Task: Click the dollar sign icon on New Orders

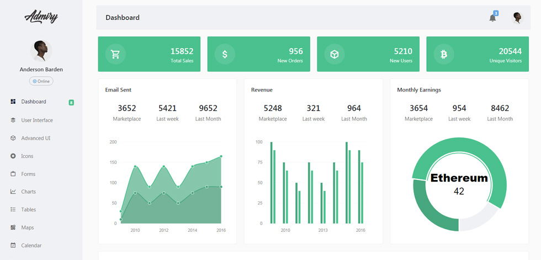Action: [x=225, y=54]
